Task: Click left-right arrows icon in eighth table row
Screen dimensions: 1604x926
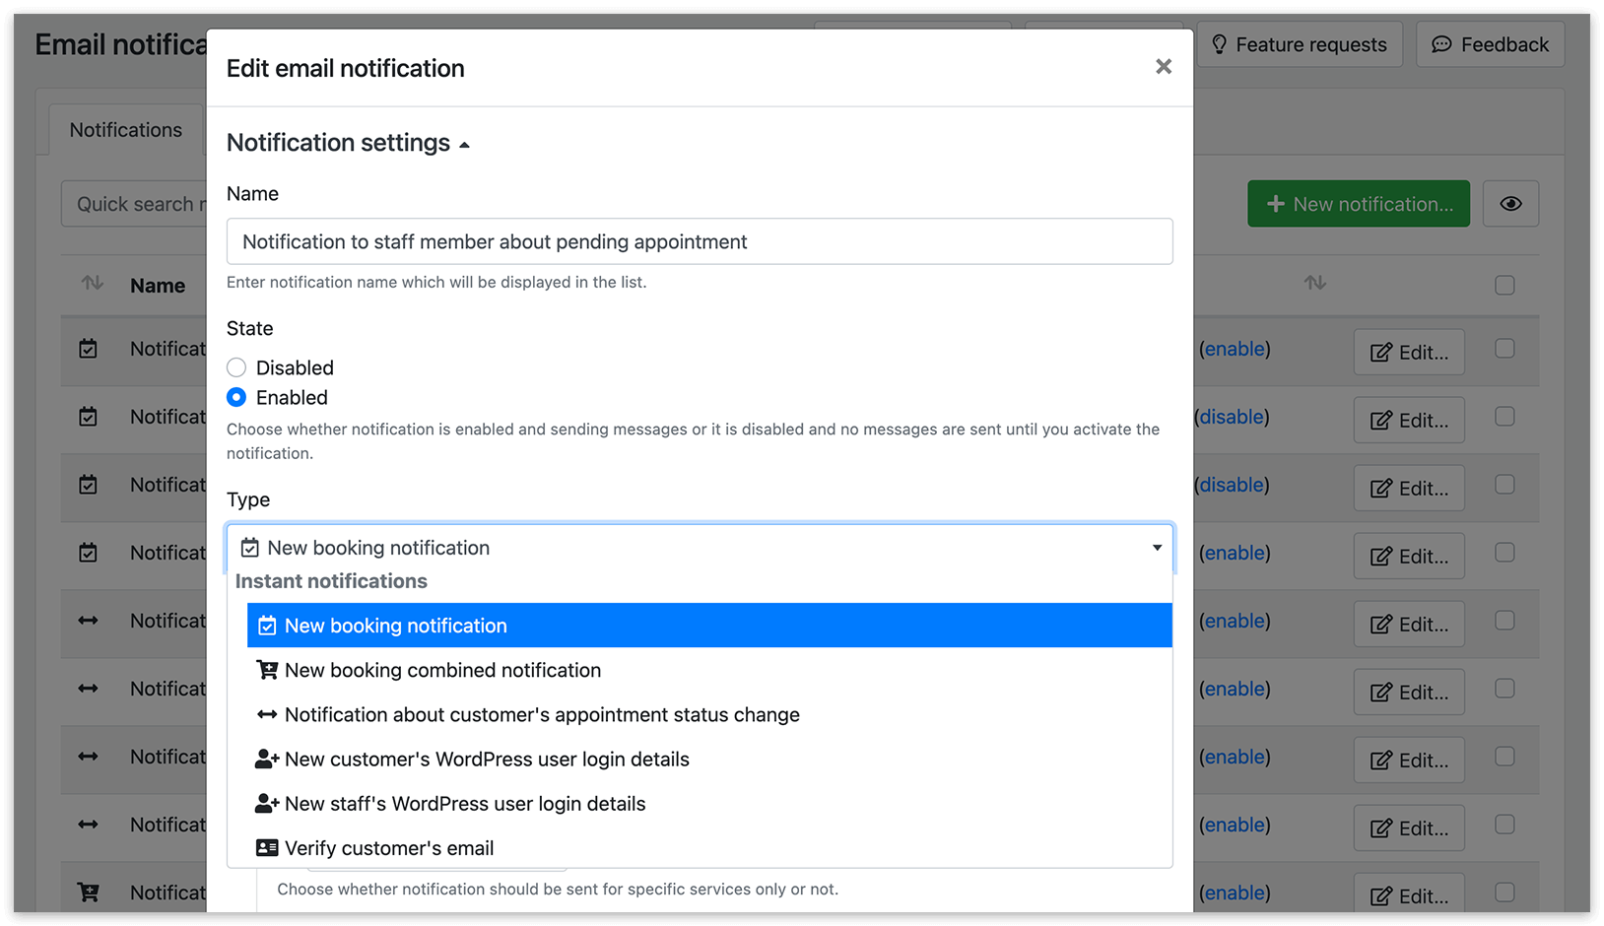Action: pos(89,825)
